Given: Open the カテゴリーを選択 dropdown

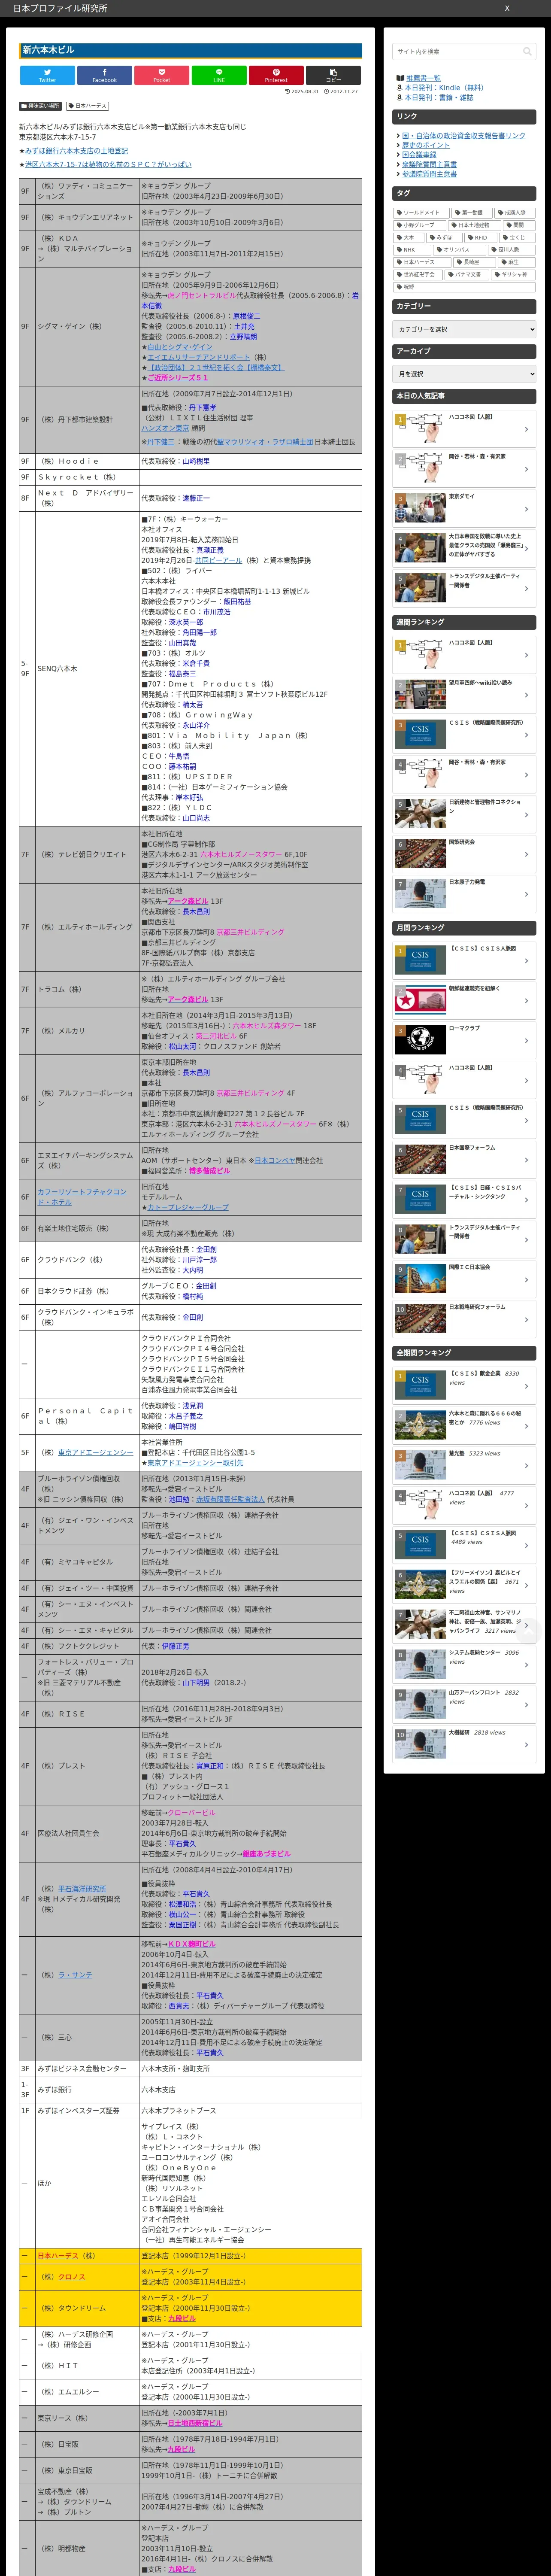Looking at the screenshot, I should point(464,329).
